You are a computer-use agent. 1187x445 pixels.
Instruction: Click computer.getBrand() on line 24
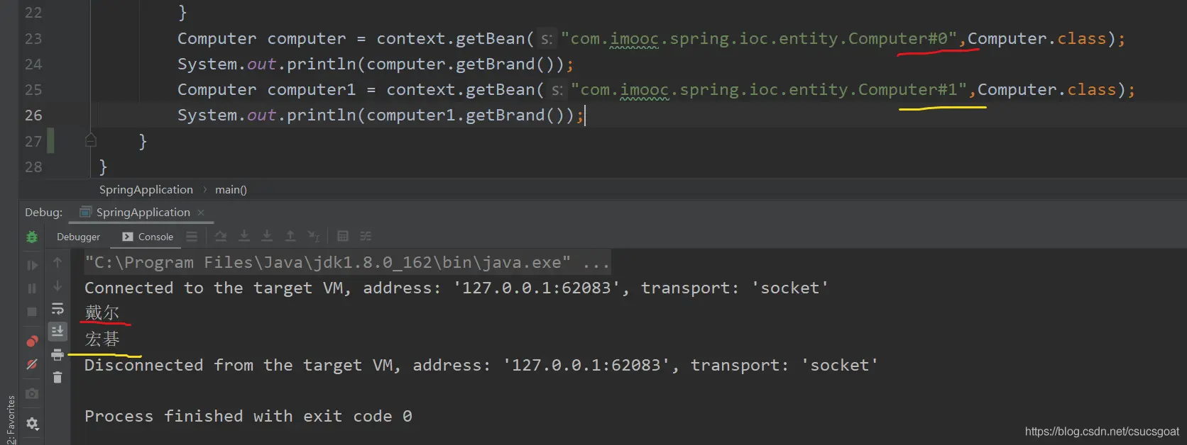pyautogui.click(x=460, y=64)
